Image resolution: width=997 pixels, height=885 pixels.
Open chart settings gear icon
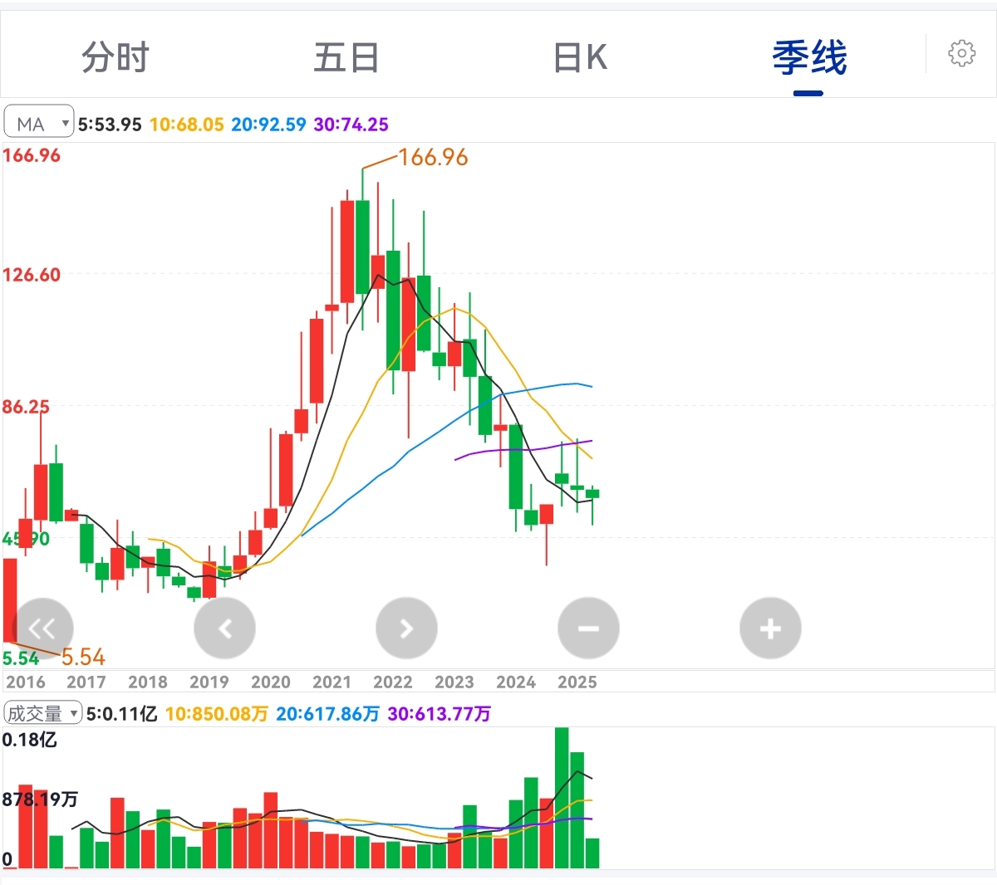[961, 54]
